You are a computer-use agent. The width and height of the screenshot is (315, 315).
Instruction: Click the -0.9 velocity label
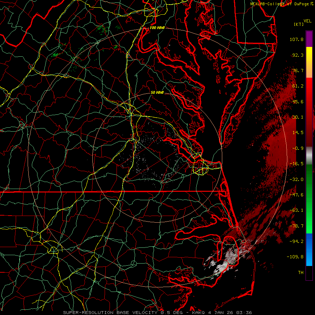(298, 148)
